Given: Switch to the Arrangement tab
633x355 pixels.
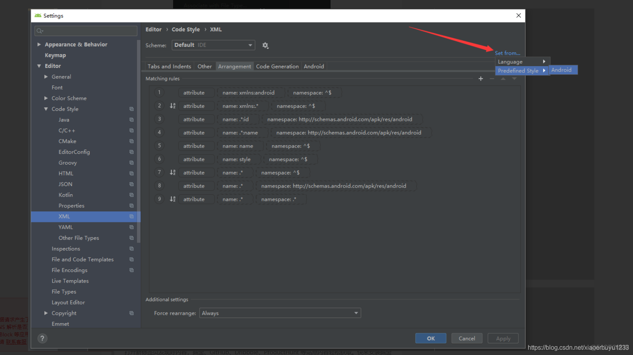Looking at the screenshot, I should [235, 67].
